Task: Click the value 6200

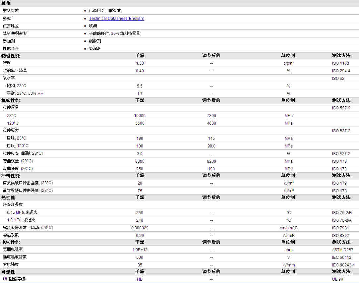Action: 211,161
